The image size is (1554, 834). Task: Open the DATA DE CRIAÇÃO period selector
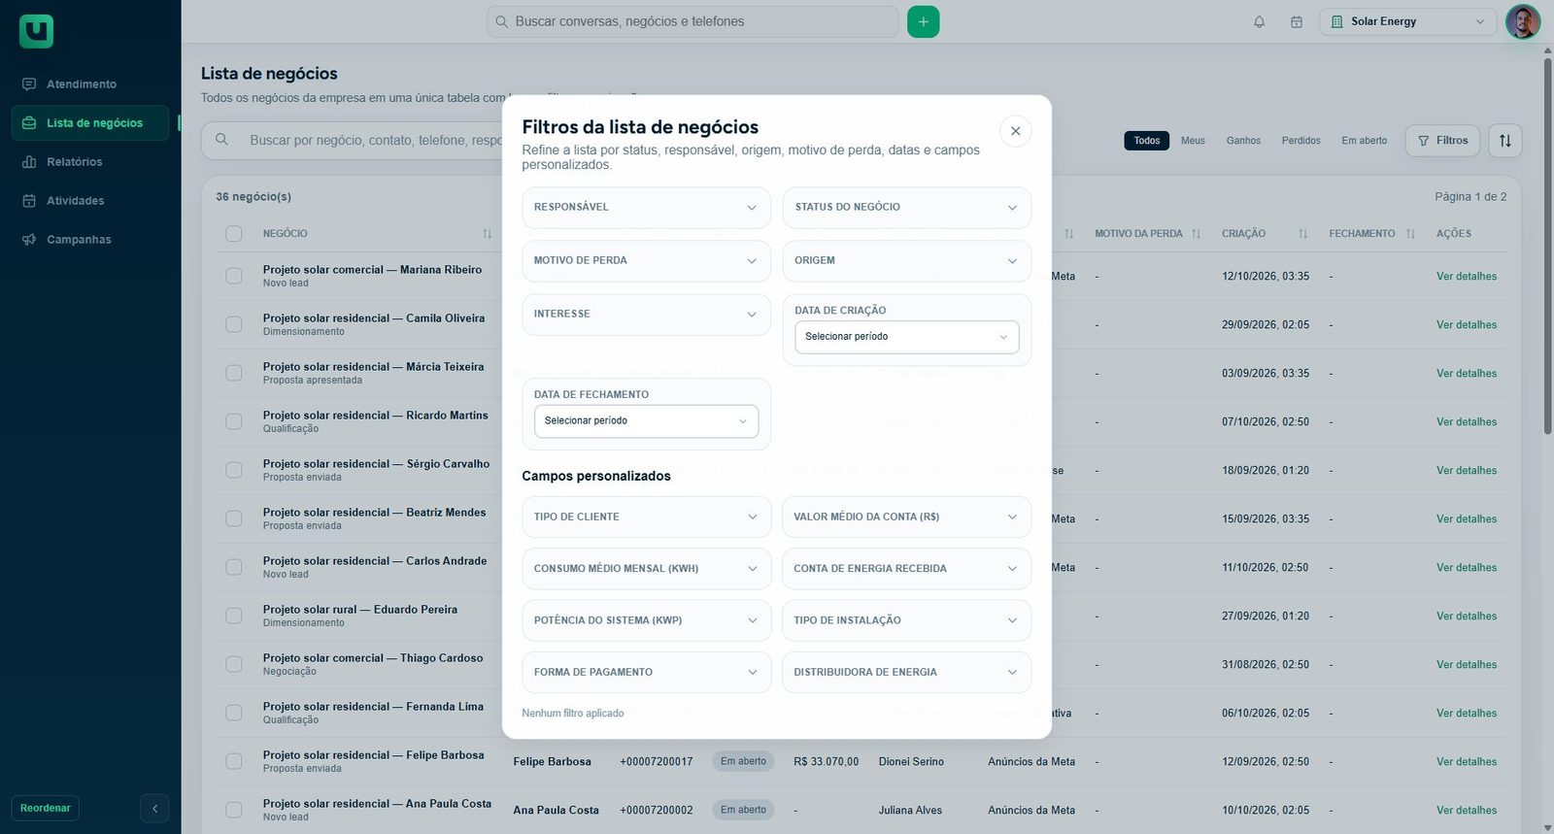pos(907,337)
